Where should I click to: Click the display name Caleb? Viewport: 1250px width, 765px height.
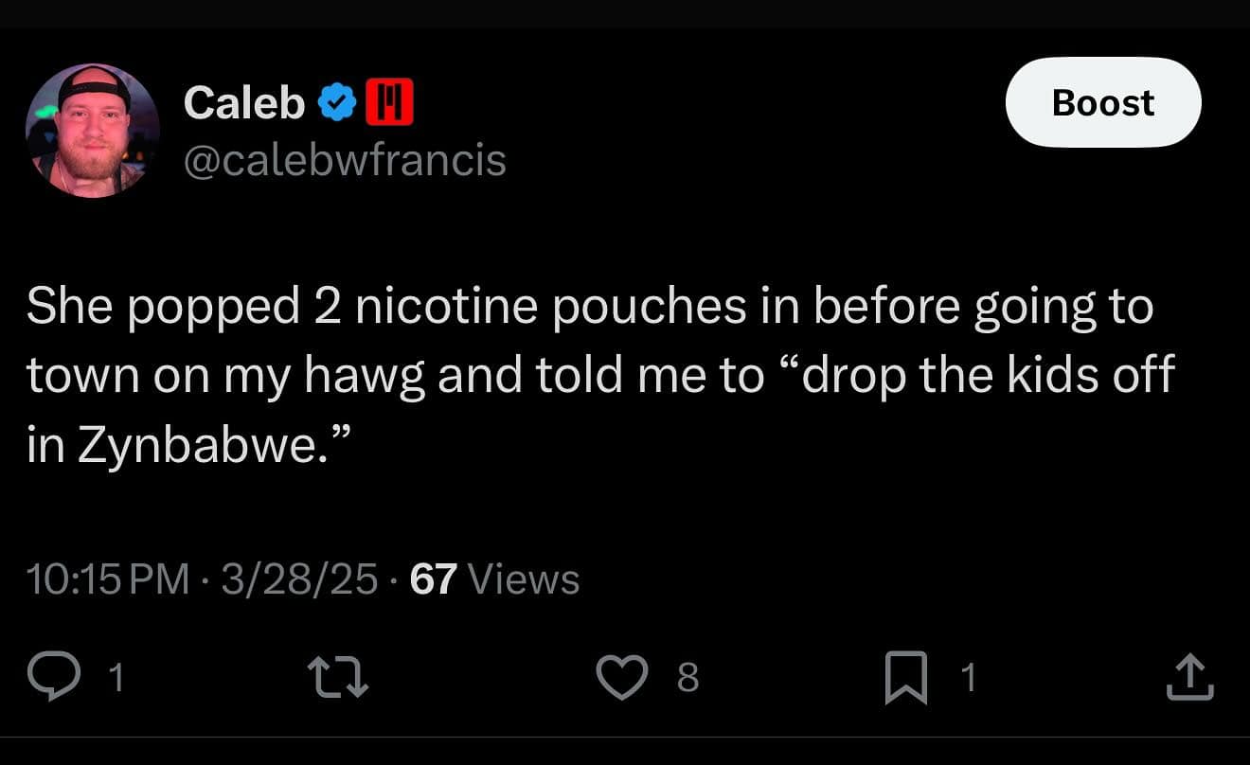[244, 103]
